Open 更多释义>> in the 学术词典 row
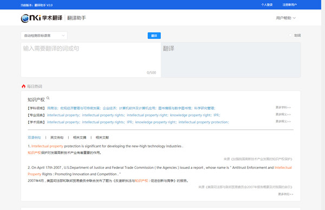Screen dimensions: 325x210 pos(283,121)
